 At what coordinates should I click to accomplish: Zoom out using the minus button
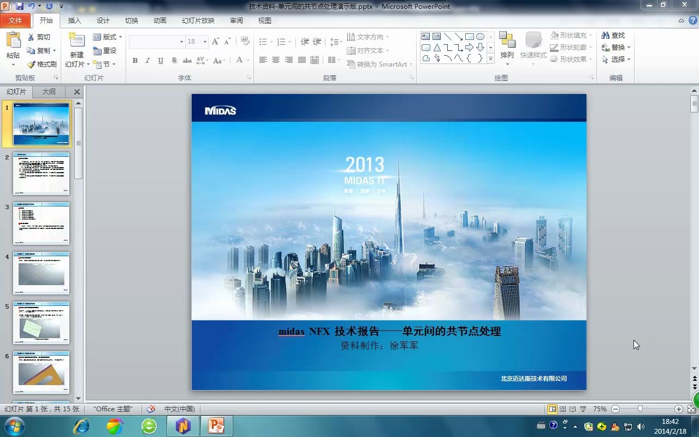pos(615,409)
